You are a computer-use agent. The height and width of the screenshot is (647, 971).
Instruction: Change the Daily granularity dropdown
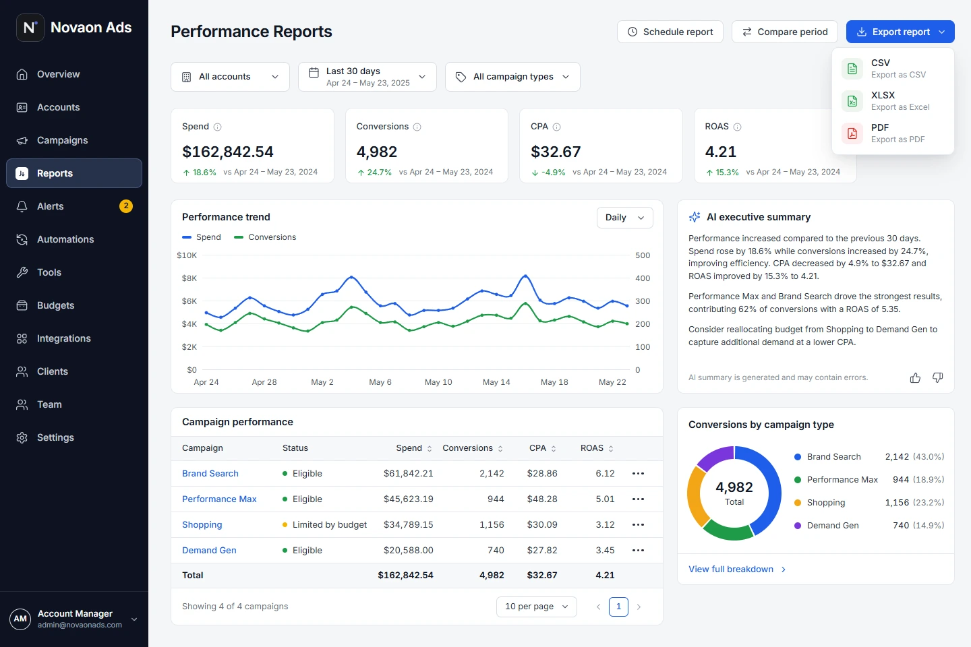[625, 218]
